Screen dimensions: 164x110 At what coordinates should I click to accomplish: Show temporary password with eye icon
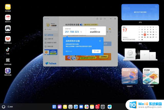[x=107, y=32]
